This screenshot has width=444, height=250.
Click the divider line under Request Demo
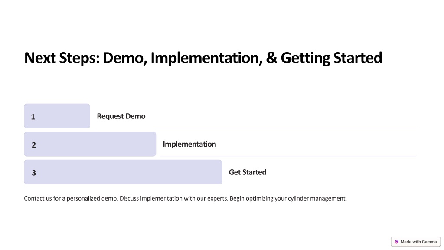point(255,128)
